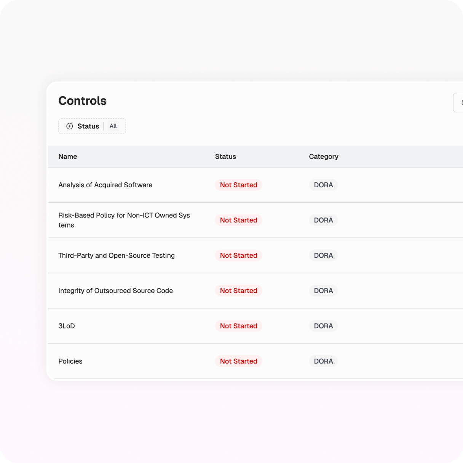
Task: Sort by the Name column header
Action: tap(68, 156)
